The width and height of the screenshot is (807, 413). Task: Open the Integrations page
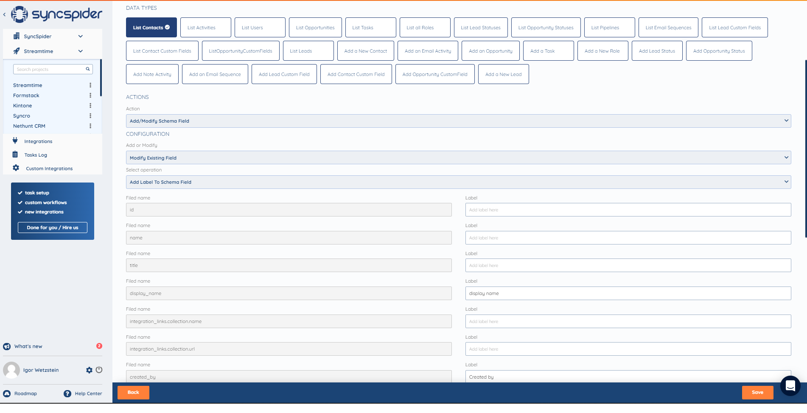tap(38, 141)
